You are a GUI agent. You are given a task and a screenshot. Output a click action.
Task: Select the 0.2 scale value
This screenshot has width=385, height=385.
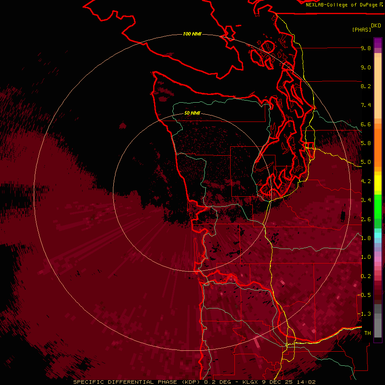point(366,276)
